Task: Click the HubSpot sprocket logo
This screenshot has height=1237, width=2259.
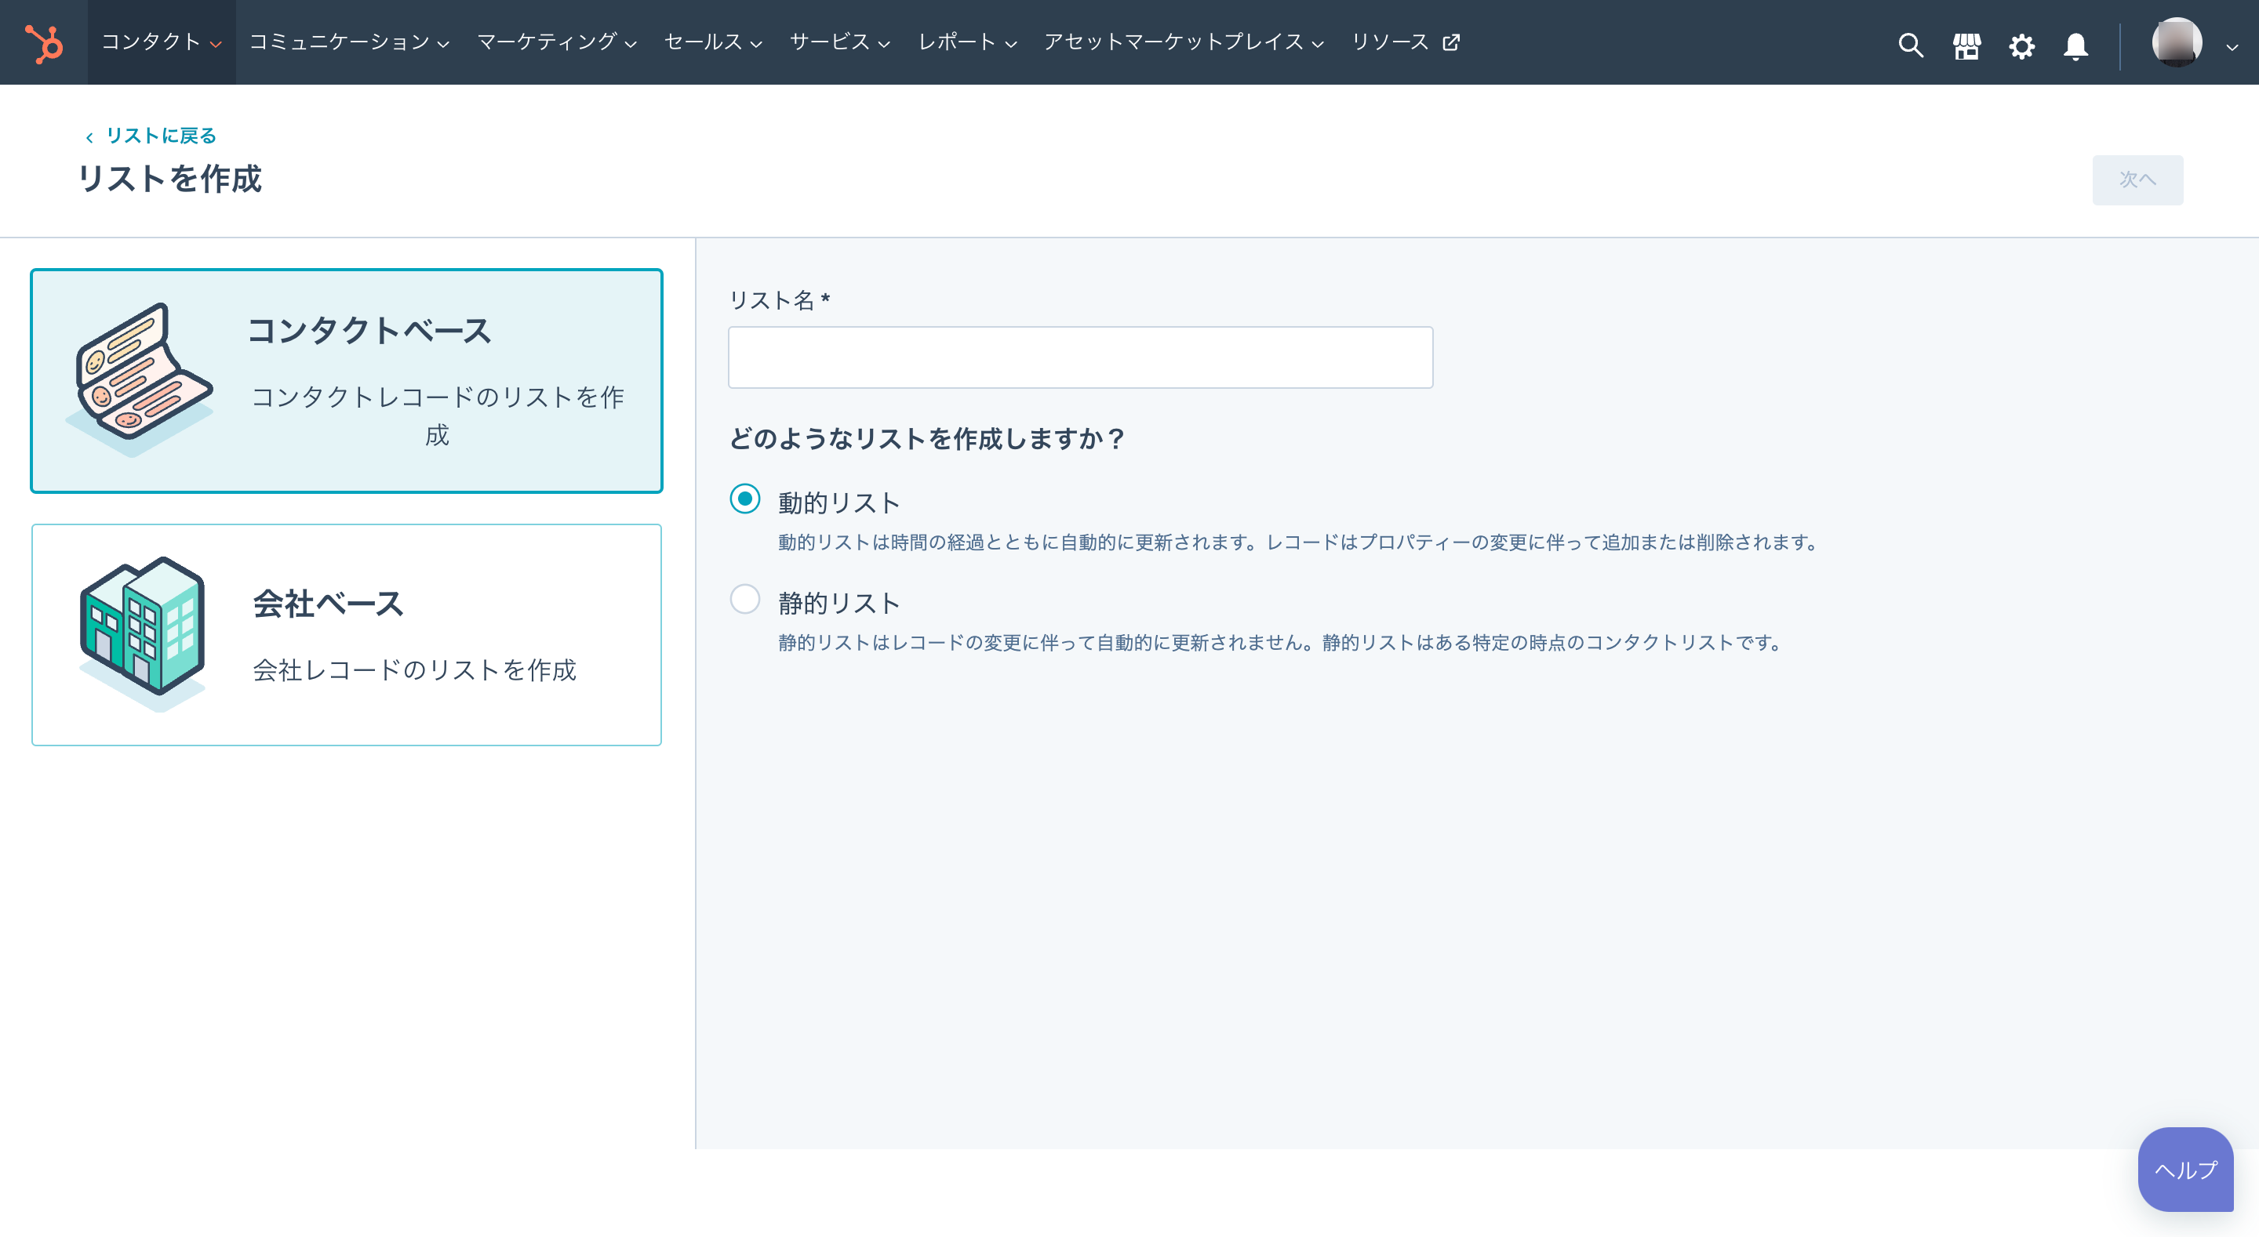Action: (x=44, y=43)
